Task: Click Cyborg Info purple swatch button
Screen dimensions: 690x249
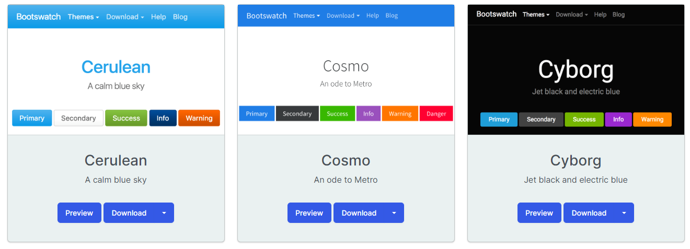Action: click(618, 120)
